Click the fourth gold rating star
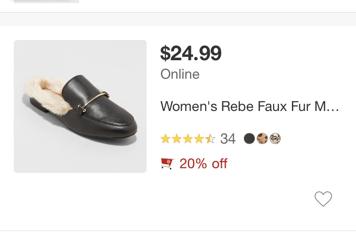 point(199,139)
